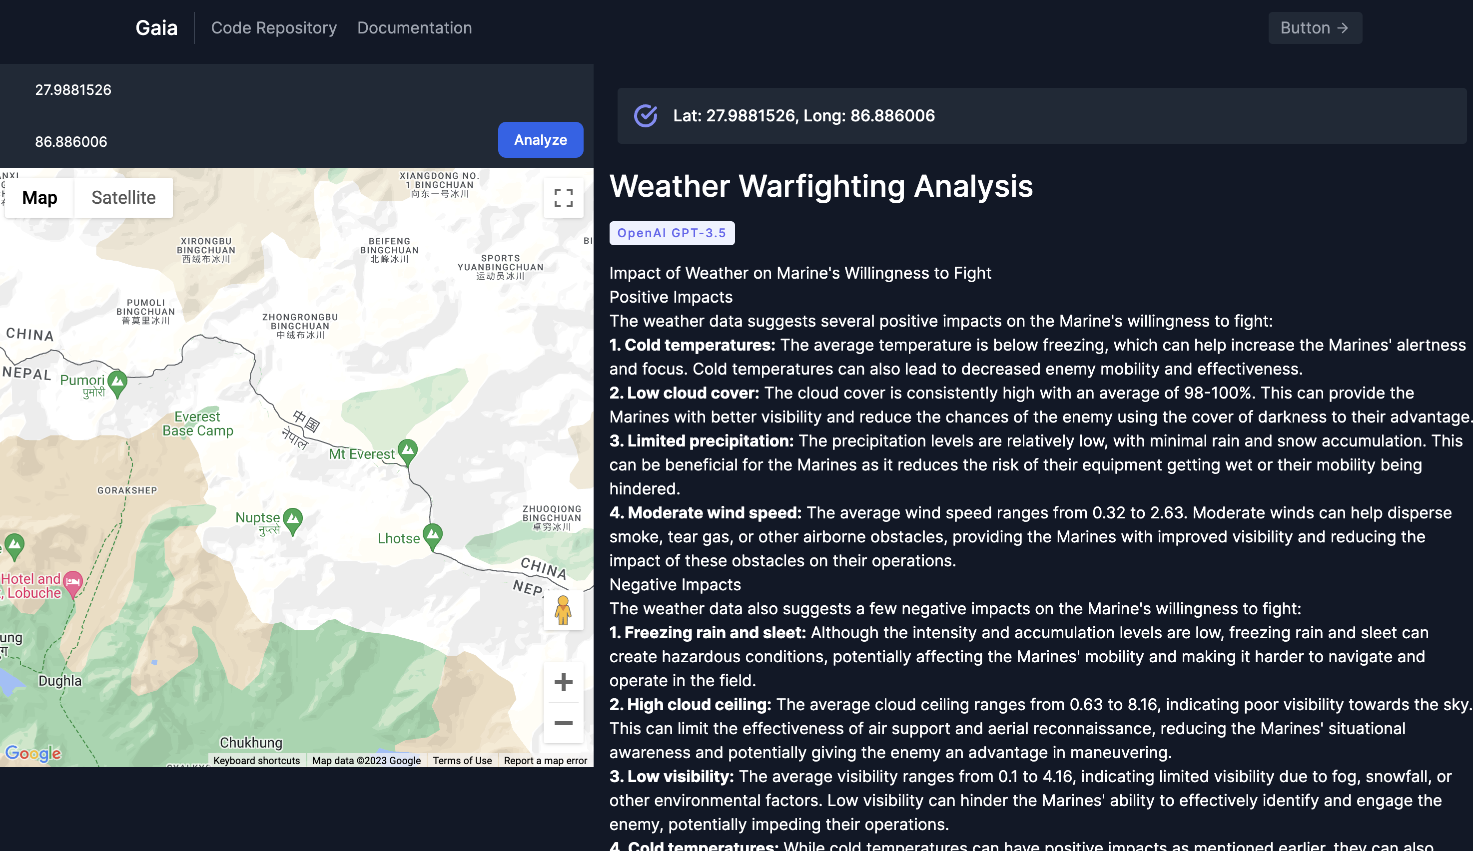Zoom in the map with plus icon
The height and width of the screenshot is (851, 1473).
563,682
